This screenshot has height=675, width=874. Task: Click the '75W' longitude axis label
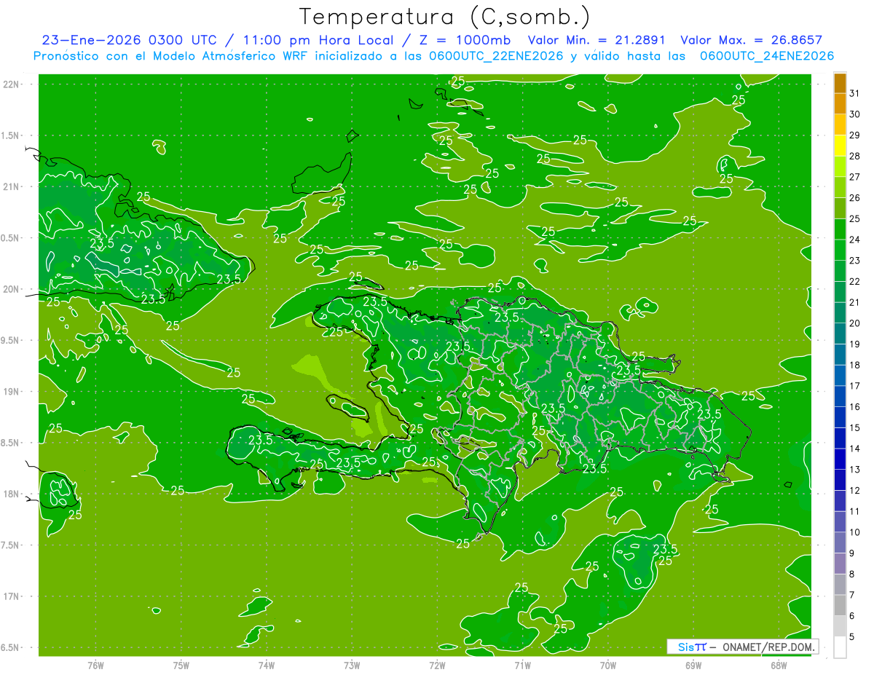(181, 666)
